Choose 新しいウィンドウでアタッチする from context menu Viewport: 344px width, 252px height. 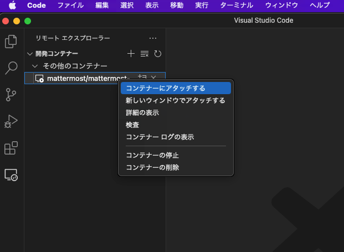176,100
